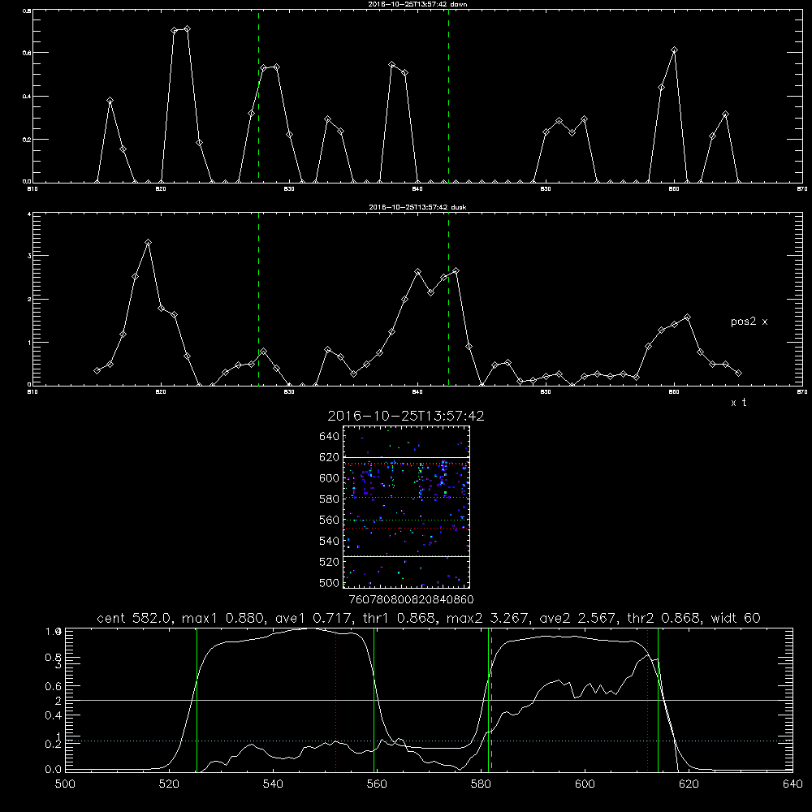The width and height of the screenshot is (812, 812).
Task: Click the leftmost solid green line in bottom plot
Action: tap(197, 699)
